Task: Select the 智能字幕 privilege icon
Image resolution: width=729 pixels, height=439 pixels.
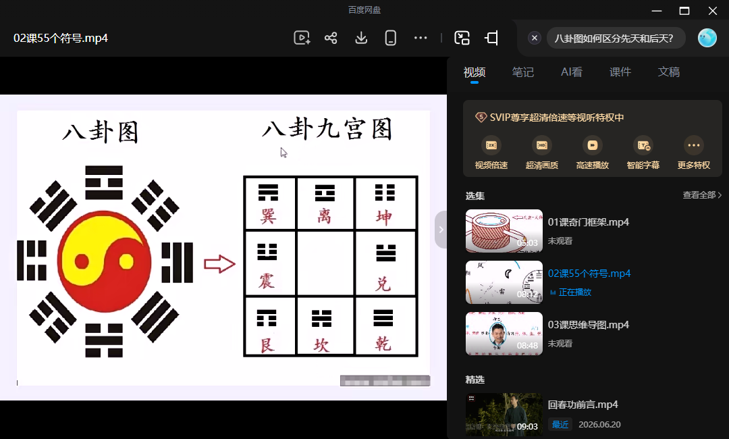Action: (x=643, y=145)
